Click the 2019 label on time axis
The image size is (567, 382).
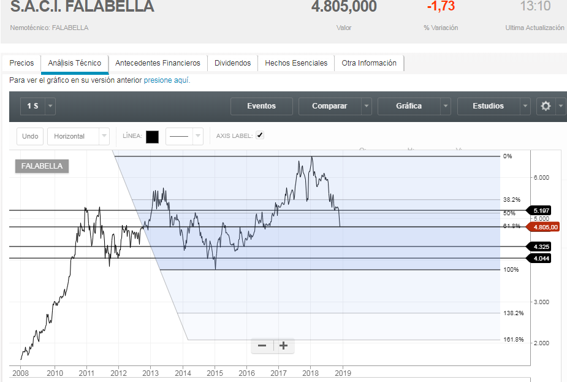343,373
